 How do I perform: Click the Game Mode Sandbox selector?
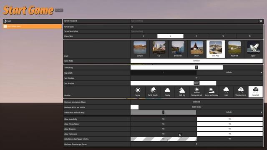[196, 61]
